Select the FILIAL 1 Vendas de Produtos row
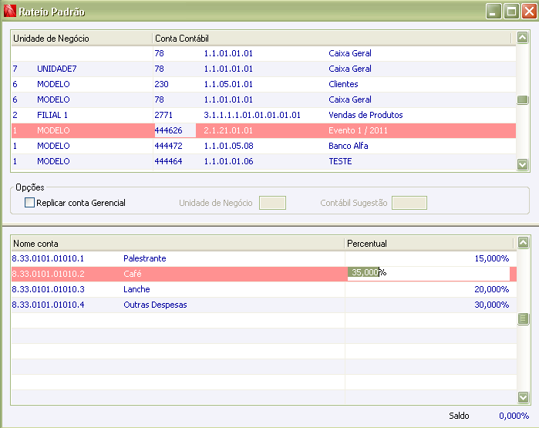This screenshot has width=539, height=428. pyautogui.click(x=264, y=115)
